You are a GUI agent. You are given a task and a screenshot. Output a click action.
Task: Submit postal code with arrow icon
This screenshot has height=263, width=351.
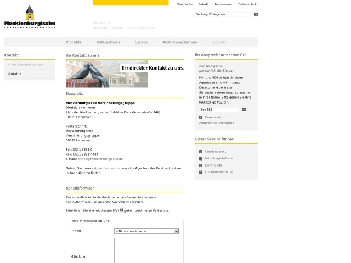click(x=244, y=110)
